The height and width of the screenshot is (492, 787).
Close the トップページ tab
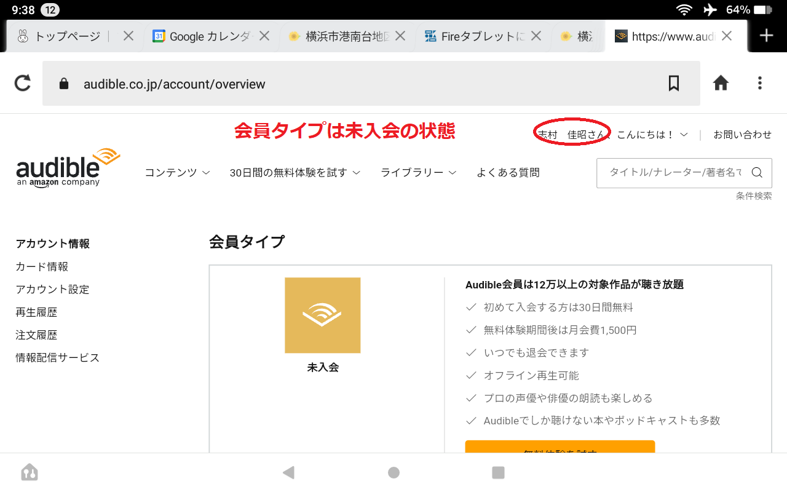coord(129,36)
